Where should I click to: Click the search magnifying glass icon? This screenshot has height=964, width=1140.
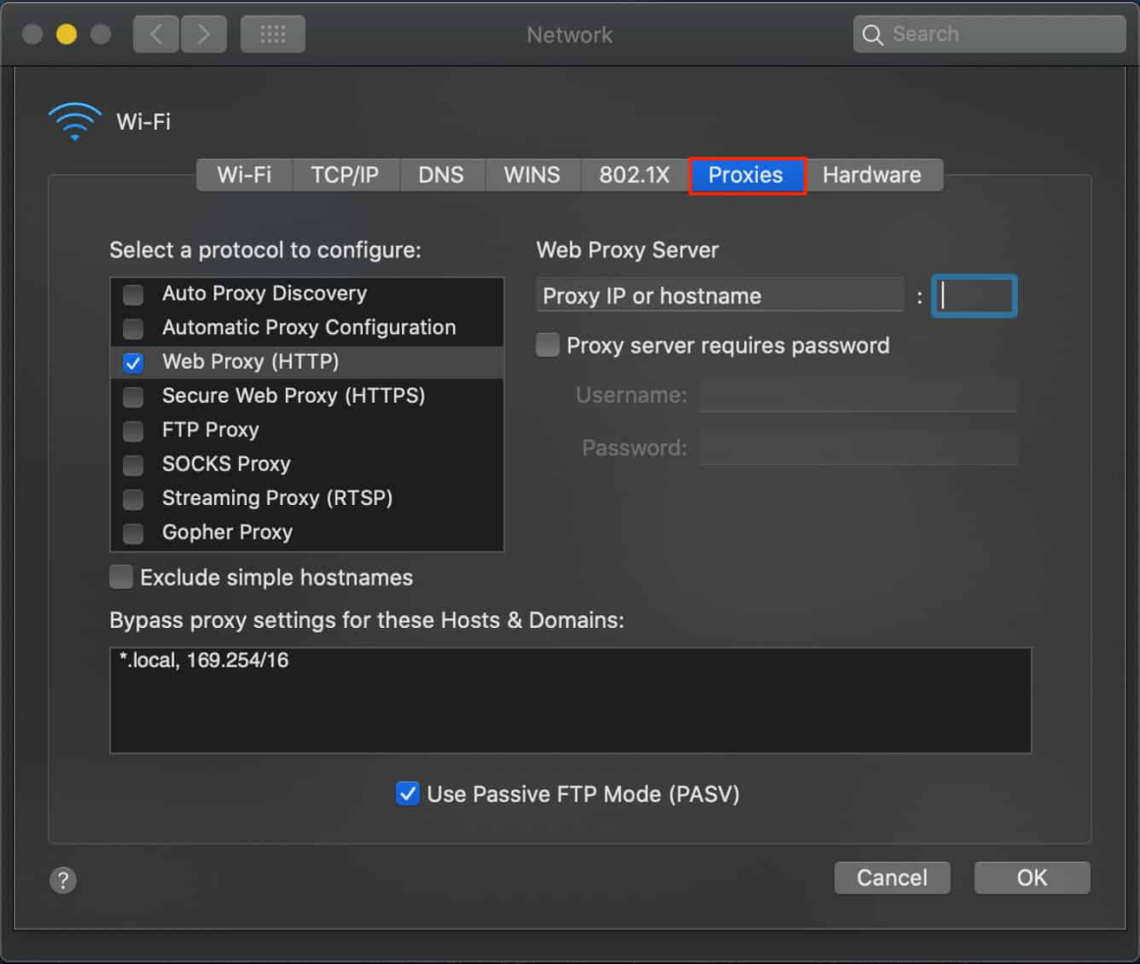click(873, 33)
